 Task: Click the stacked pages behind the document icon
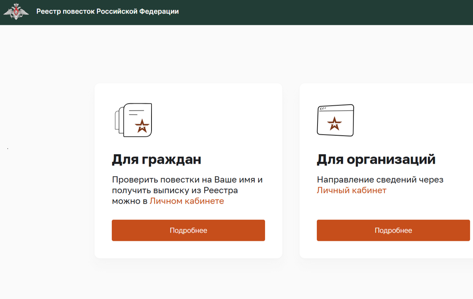click(x=118, y=120)
